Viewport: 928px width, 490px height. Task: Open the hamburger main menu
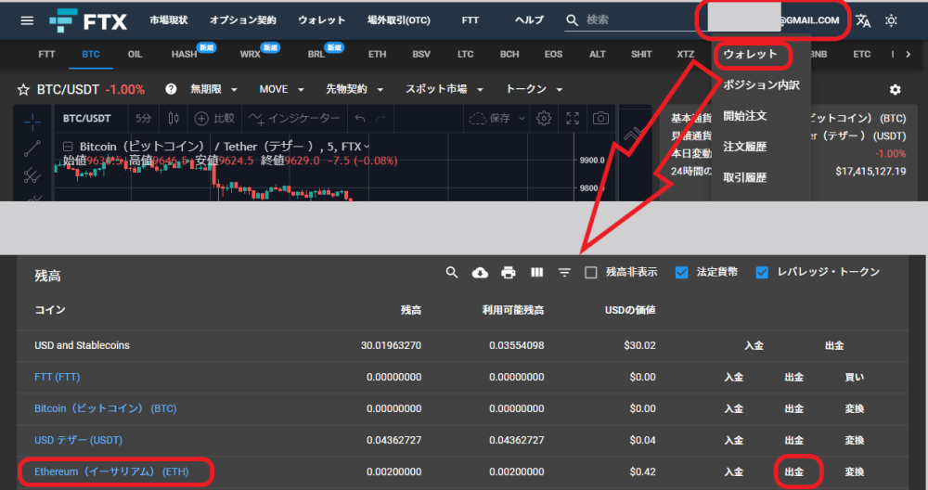coord(27,20)
